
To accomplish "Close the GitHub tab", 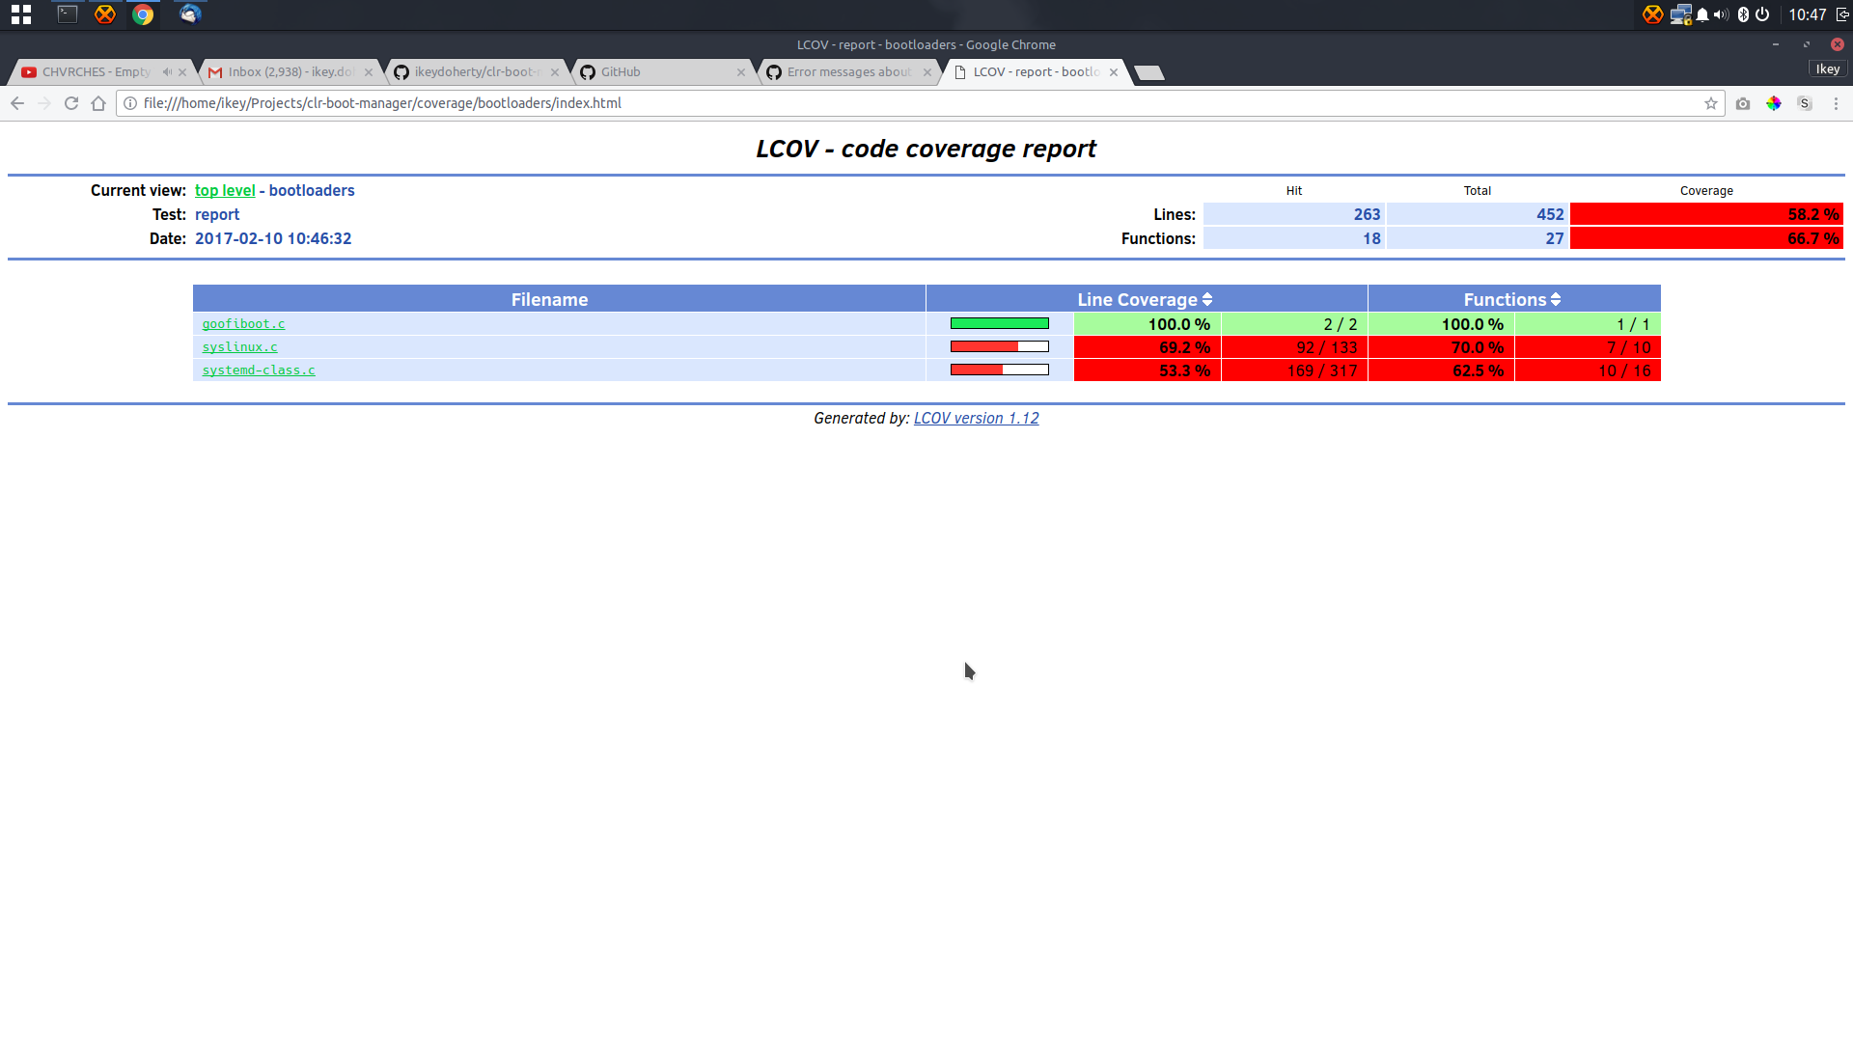I will pyautogui.click(x=741, y=72).
